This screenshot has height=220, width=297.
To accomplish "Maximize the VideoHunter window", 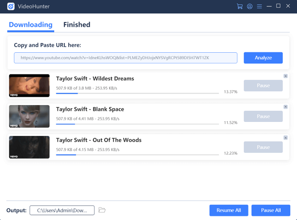I will click(278, 6).
